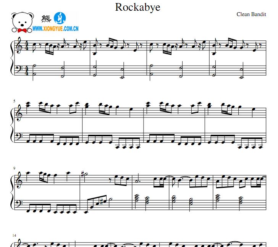This screenshot has height=247, width=278.
Task: Click the first bass half-note octave in measure 1
Action: coord(33,70)
